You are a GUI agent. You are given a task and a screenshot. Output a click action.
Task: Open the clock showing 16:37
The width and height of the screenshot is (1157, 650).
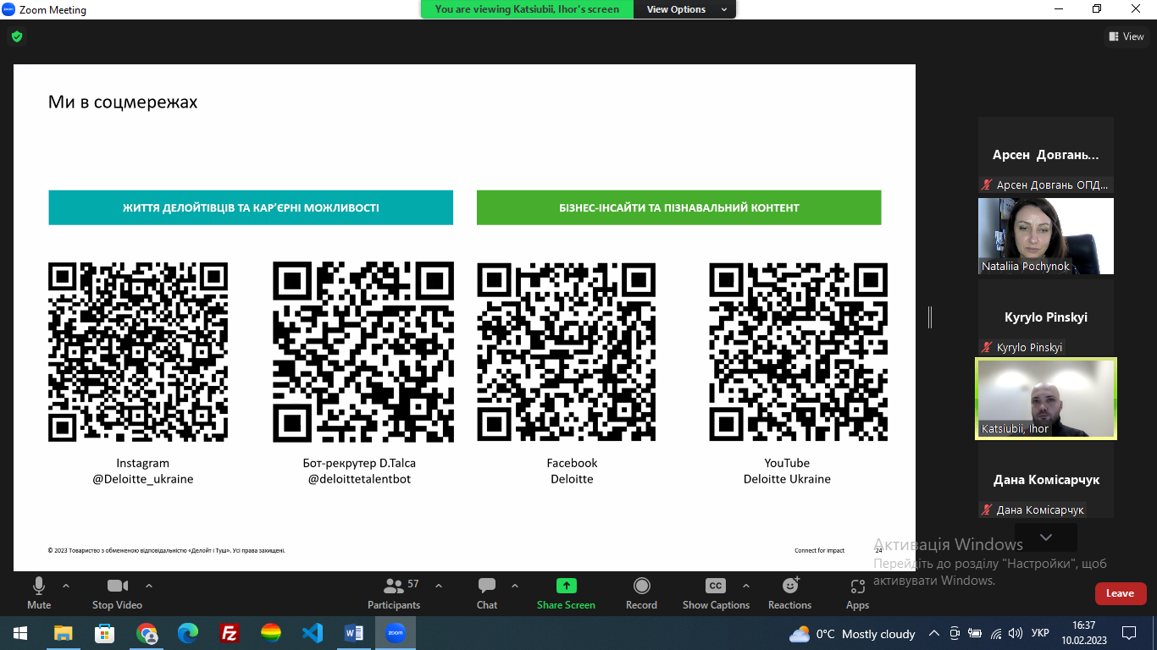[x=1083, y=633]
